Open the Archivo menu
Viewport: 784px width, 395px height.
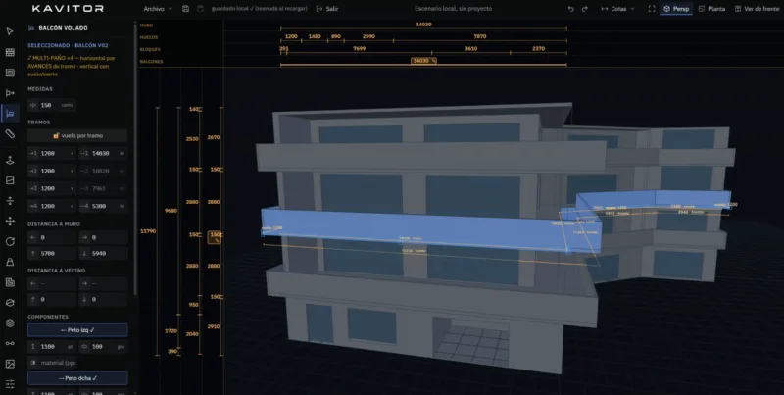158,9
